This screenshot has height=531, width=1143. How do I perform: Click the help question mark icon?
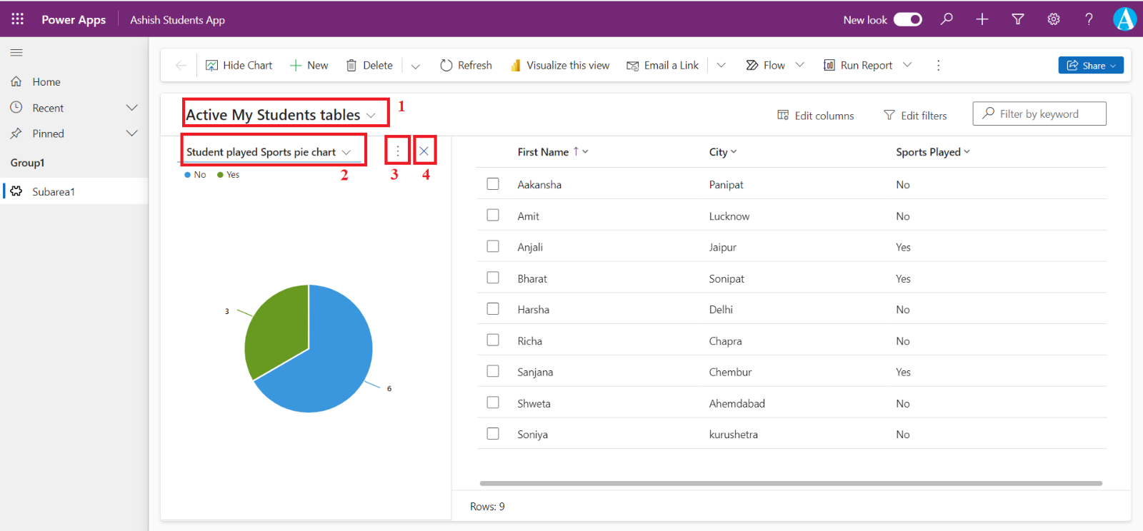[x=1089, y=19]
